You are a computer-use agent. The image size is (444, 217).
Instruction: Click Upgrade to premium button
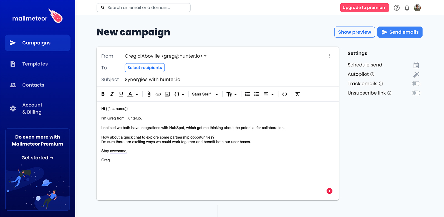[365, 8]
